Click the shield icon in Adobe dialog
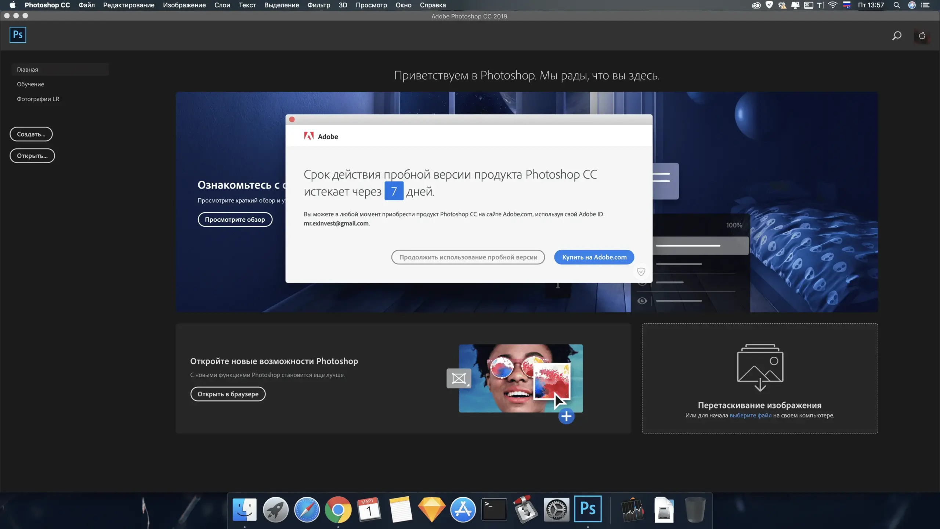940x529 pixels. pos(641,271)
